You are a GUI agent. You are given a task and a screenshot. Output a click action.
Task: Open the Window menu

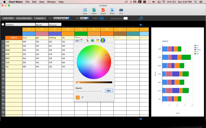[51, 2]
